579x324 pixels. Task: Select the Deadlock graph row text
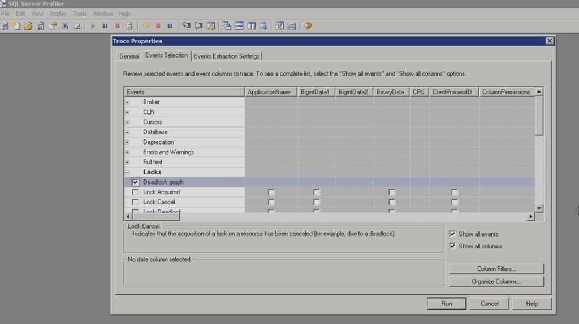click(163, 182)
